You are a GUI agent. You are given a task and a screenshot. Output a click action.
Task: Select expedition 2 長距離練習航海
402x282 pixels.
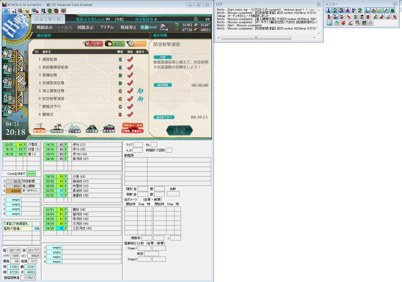coord(88,67)
